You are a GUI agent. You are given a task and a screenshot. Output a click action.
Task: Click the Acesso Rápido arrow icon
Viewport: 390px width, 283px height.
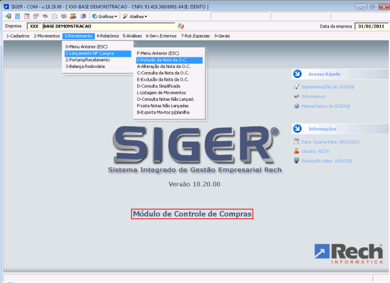[x=297, y=74]
